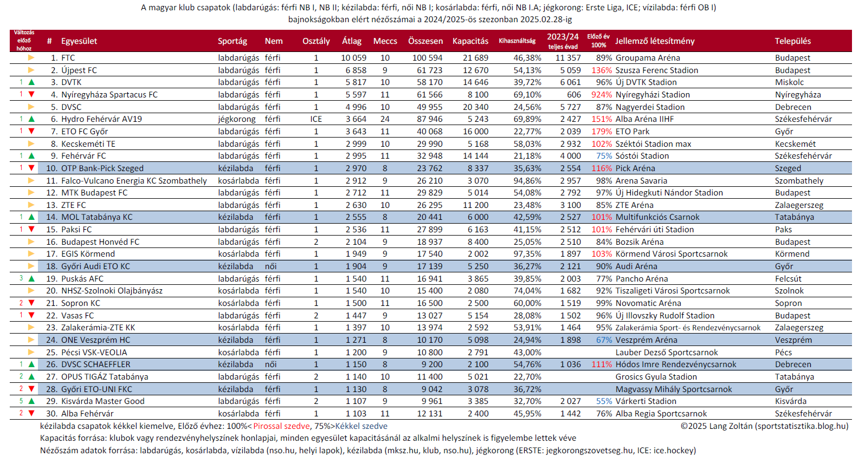Click the Lauber Dezső Sportcsarnok cell
Image resolution: width=865 pixels, height=463 pixels.
[667, 353]
